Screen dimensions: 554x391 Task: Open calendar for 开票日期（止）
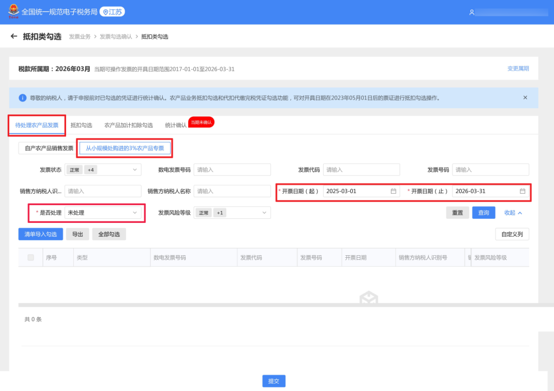(x=523, y=191)
